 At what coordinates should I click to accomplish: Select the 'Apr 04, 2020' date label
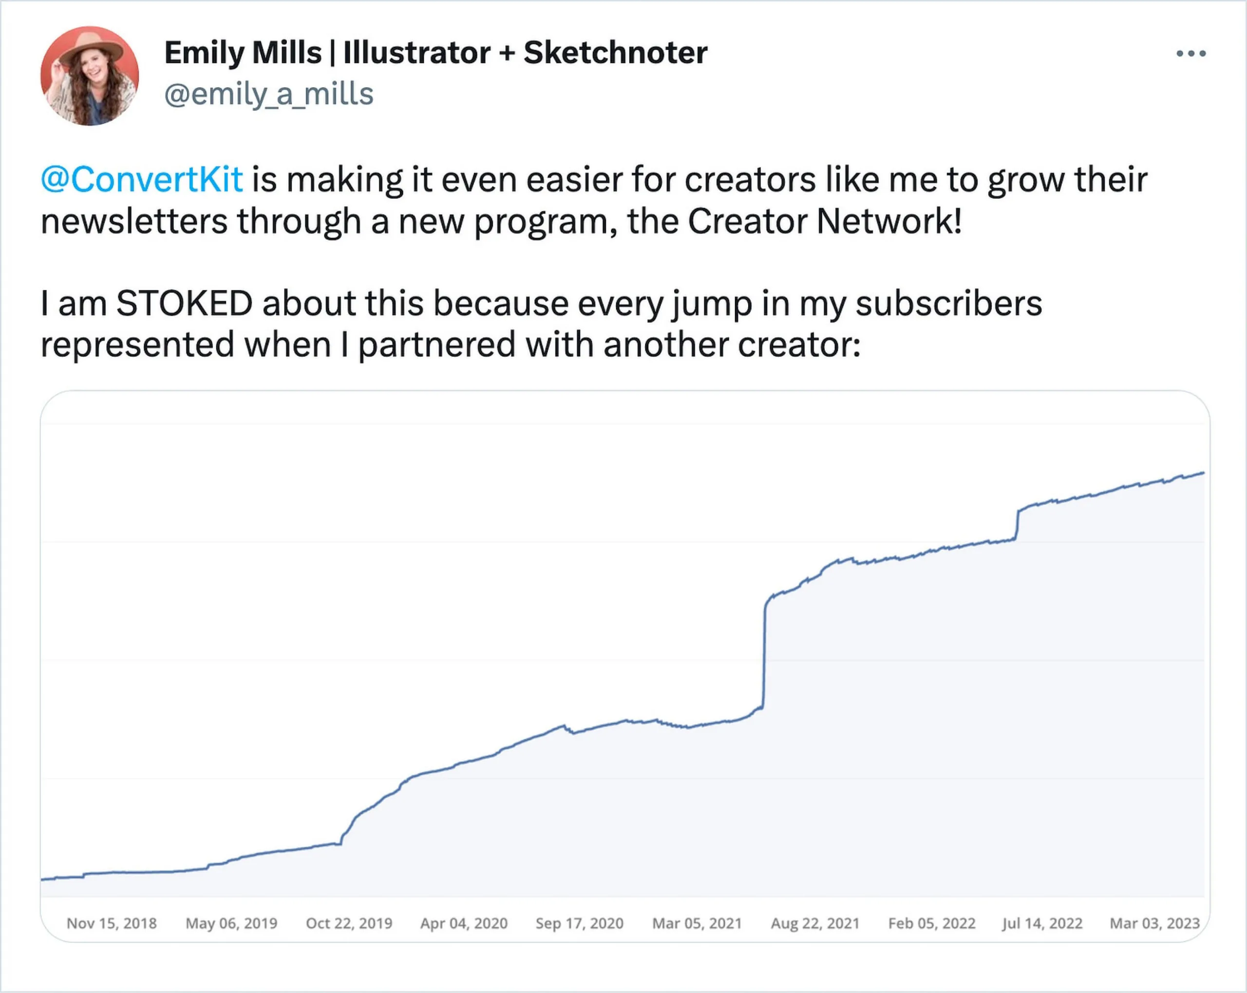[464, 923]
